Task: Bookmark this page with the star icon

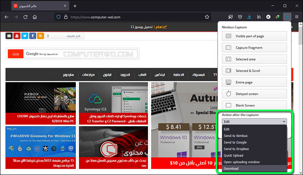Action: click(207, 17)
